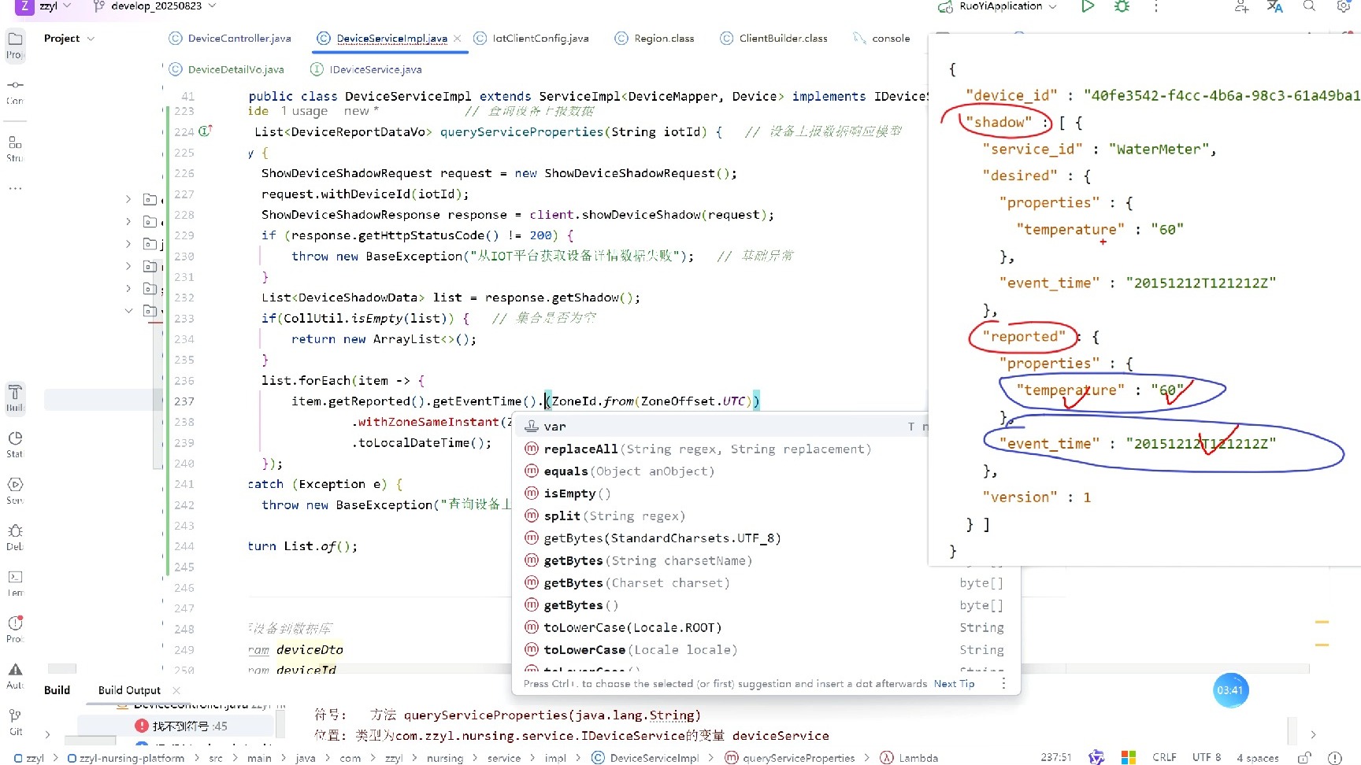Open IDeviceService.java tab
The width and height of the screenshot is (1361, 765).
coord(366,69)
